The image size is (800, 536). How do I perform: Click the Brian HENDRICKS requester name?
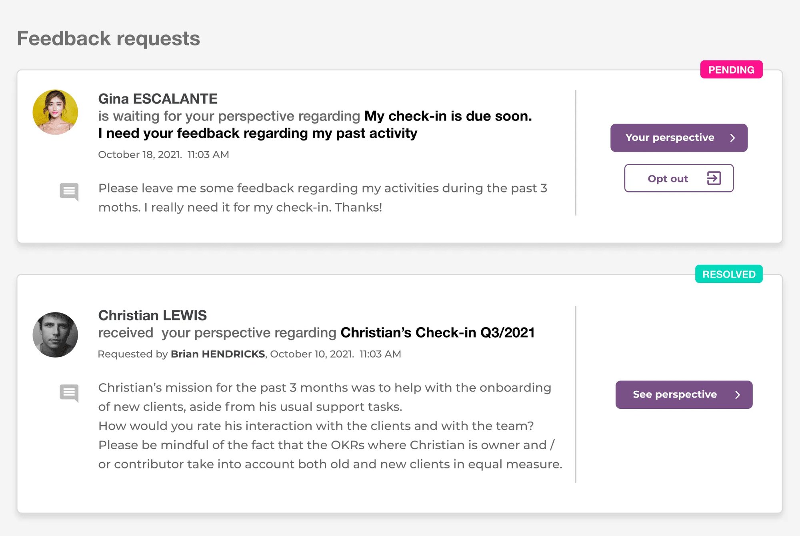[218, 354]
